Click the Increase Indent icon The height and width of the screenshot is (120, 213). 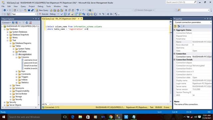coord(111,14)
